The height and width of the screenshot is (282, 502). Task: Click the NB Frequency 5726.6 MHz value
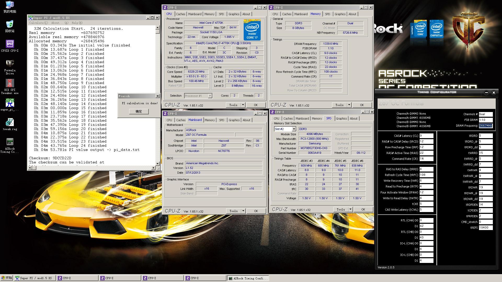click(350, 33)
